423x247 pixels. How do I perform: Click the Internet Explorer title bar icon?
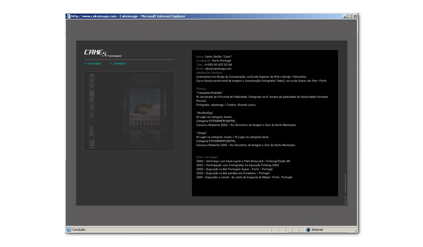point(68,16)
